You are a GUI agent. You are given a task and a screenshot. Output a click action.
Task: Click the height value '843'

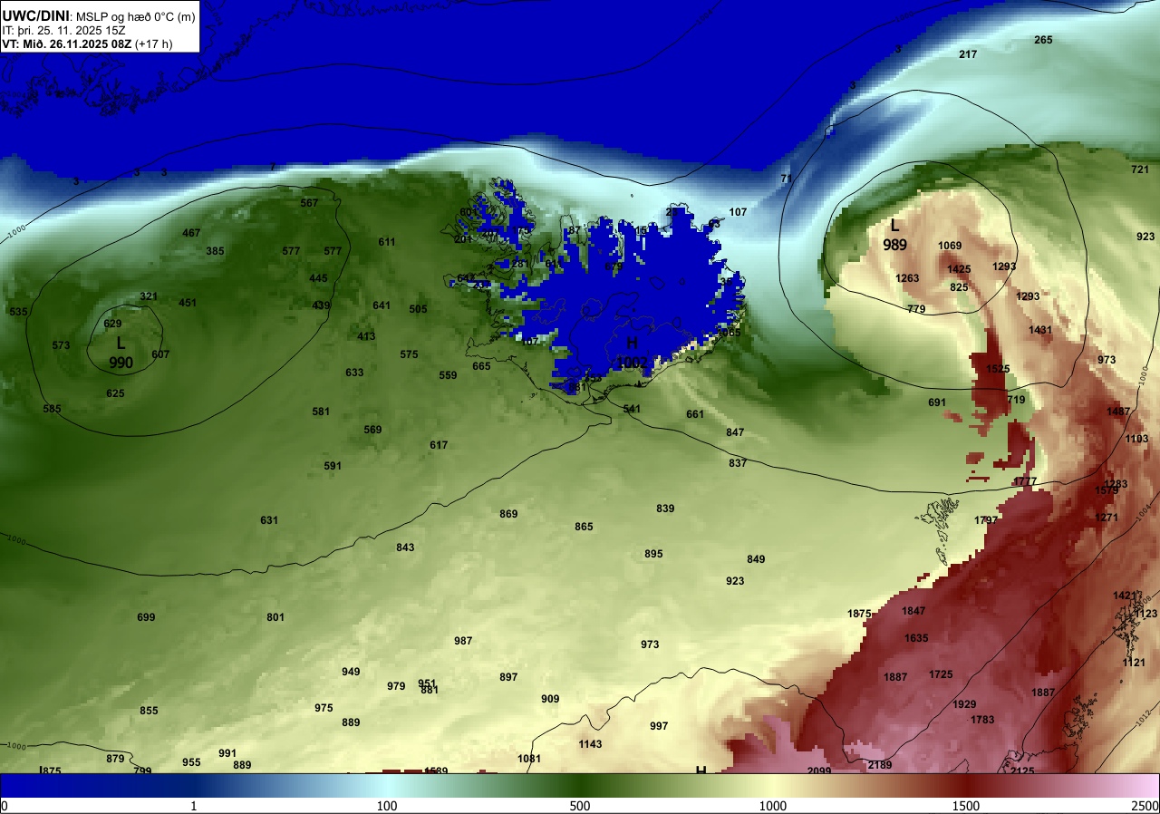pyautogui.click(x=405, y=548)
